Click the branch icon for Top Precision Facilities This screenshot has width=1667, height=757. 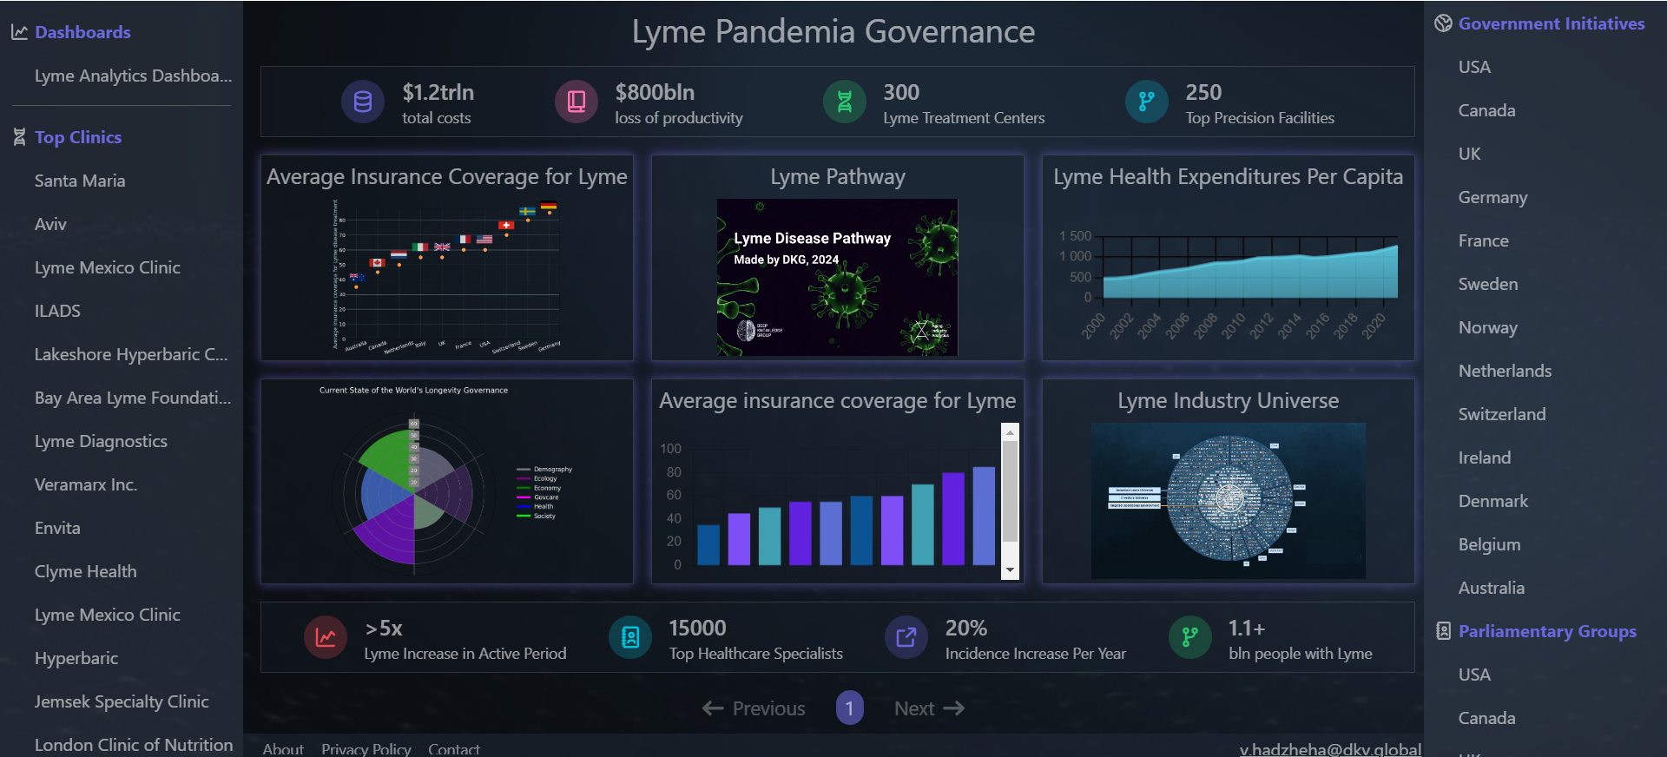(1146, 102)
